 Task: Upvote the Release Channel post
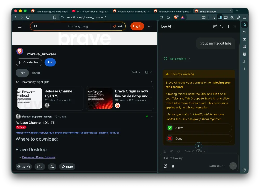tap(19, 166)
